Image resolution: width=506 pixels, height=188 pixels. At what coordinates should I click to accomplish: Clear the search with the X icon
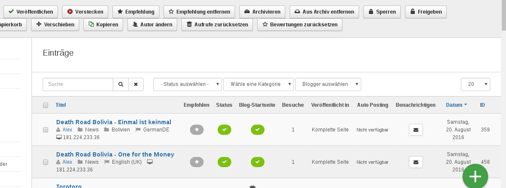tap(136, 84)
